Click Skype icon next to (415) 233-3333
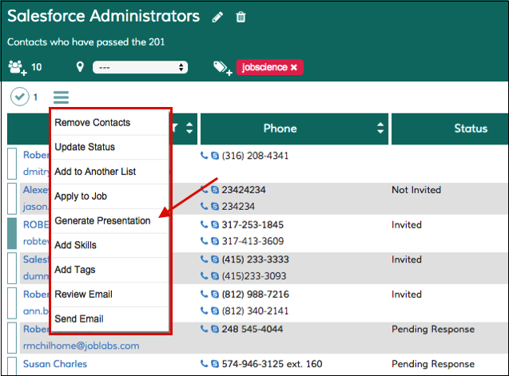Image resolution: width=509 pixels, height=376 pixels. [215, 259]
